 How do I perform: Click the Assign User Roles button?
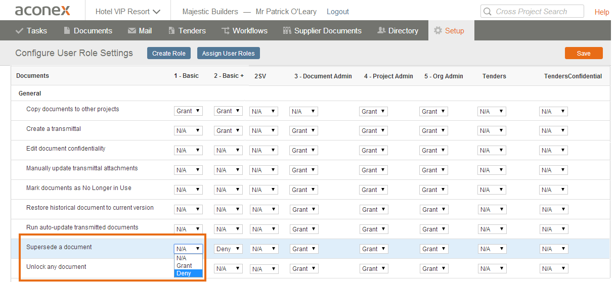tap(228, 53)
